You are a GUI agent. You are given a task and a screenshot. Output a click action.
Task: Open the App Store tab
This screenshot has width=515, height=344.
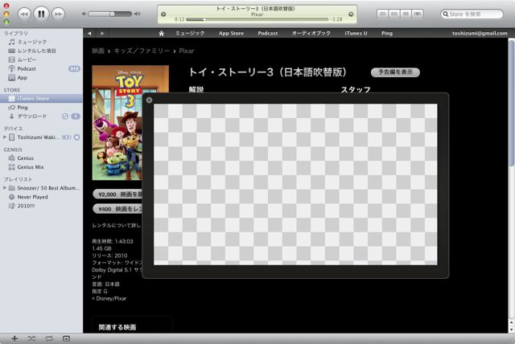(x=231, y=33)
